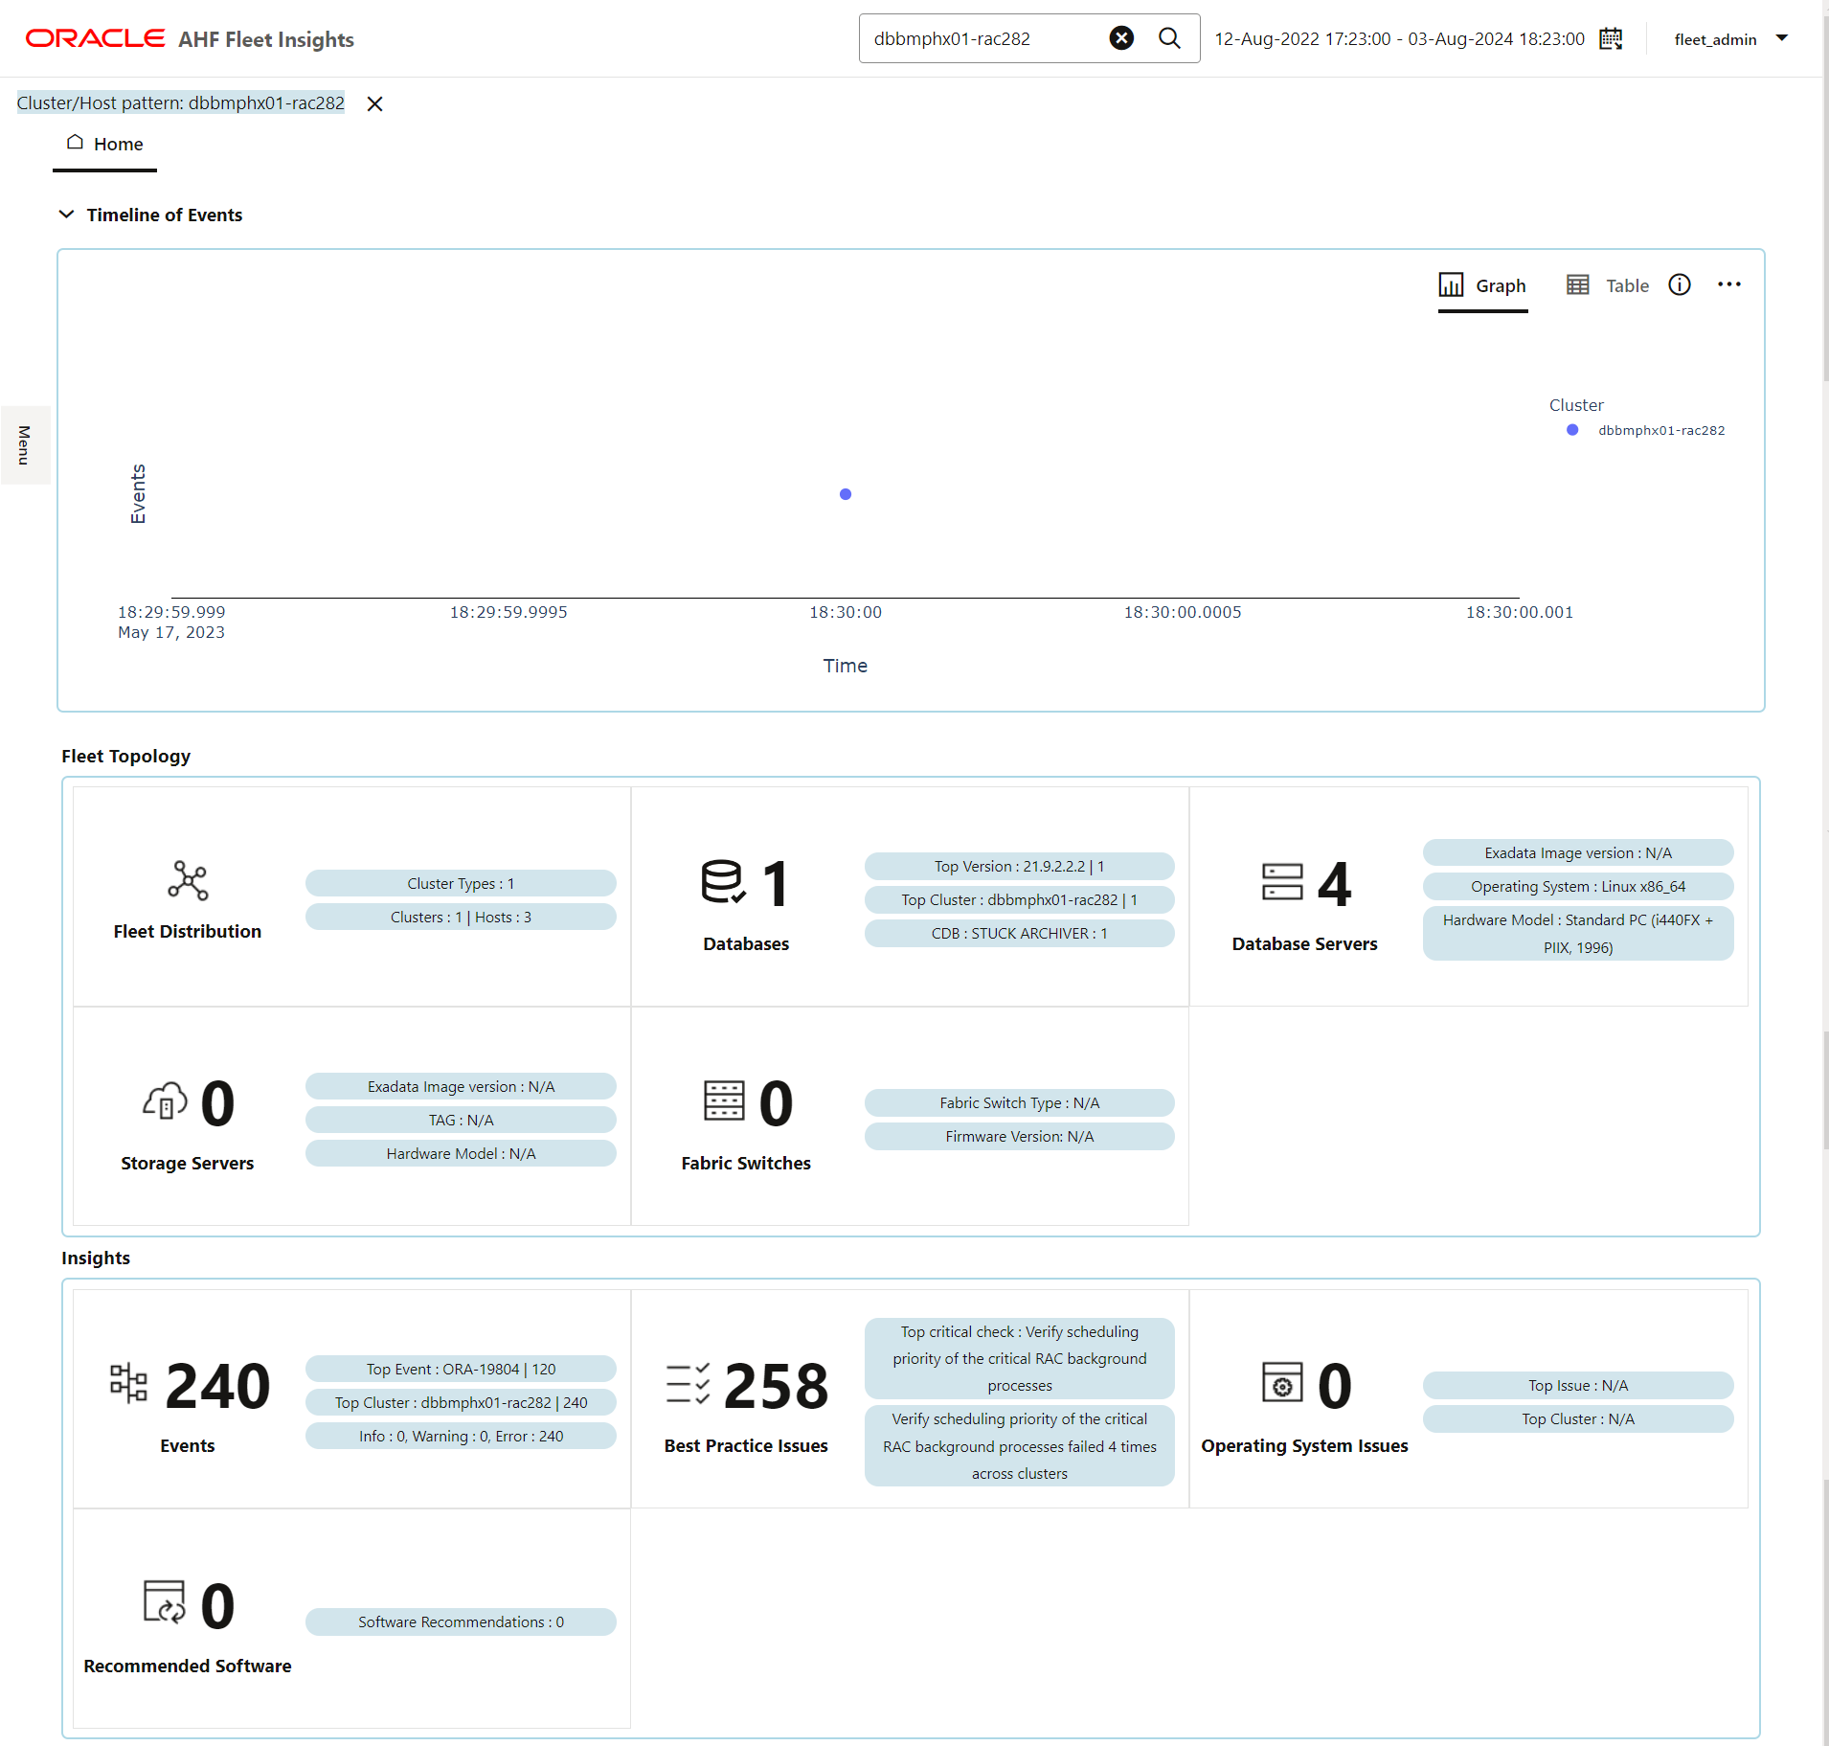The image size is (1829, 1746).
Task: Collapse the Timeline of Events section
Action: pyautogui.click(x=66, y=215)
